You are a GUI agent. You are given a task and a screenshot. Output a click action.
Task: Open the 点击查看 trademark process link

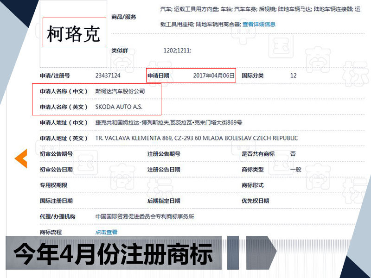click(x=106, y=232)
